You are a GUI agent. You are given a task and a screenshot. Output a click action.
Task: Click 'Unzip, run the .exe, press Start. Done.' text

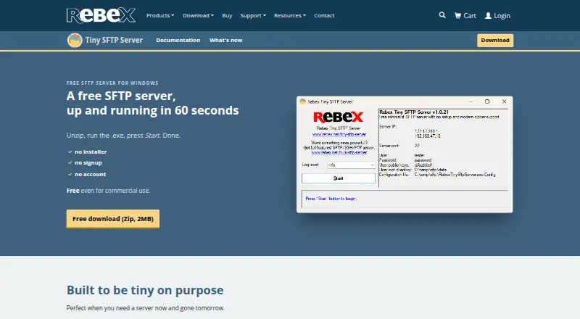coord(123,136)
